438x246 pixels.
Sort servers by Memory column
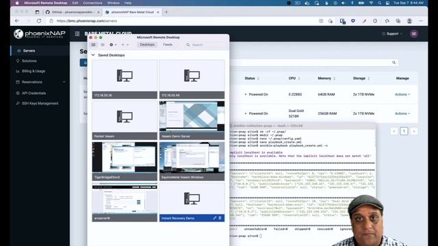326,79
